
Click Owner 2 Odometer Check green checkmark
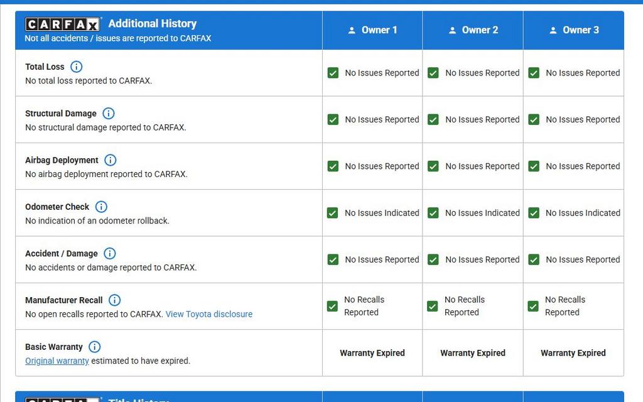(x=433, y=213)
